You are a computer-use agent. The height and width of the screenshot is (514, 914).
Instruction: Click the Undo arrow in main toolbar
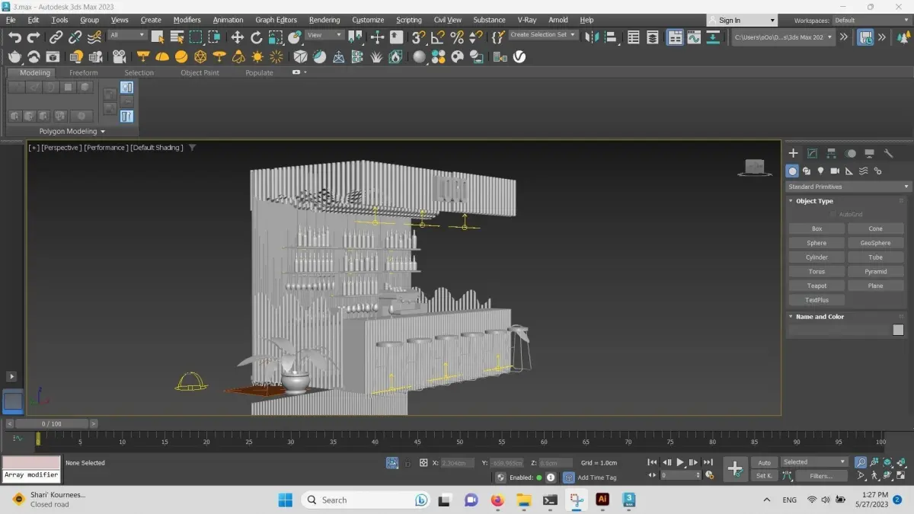tap(14, 37)
